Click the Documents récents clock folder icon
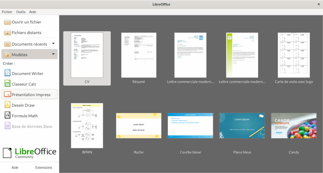This screenshot has height=173, width=323. click(x=8, y=44)
